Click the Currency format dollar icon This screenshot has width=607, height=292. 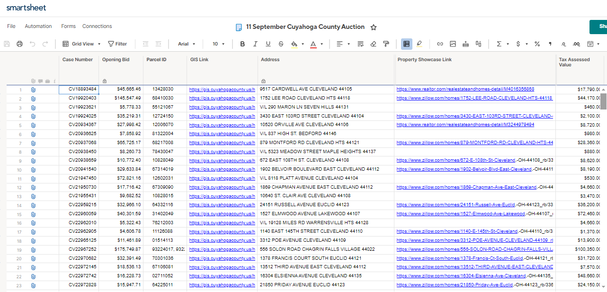(518, 44)
